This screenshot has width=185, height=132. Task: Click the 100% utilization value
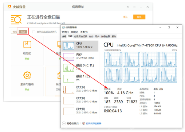(x=109, y=93)
